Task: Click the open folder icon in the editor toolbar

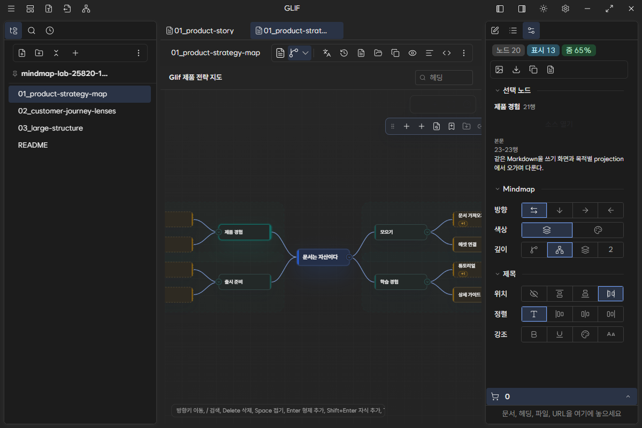Action: 378,53
